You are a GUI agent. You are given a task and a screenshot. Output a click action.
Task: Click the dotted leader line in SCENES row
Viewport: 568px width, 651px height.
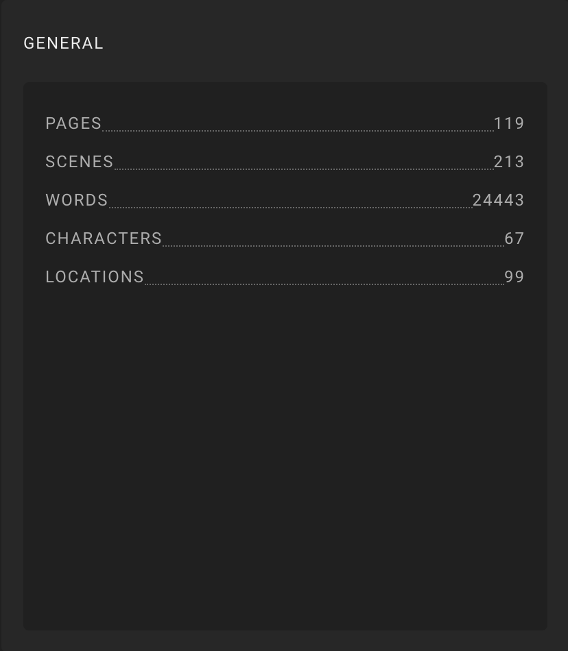tap(304, 169)
